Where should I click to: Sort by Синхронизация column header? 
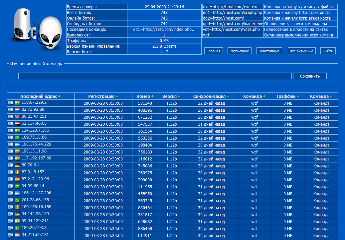click(x=209, y=96)
